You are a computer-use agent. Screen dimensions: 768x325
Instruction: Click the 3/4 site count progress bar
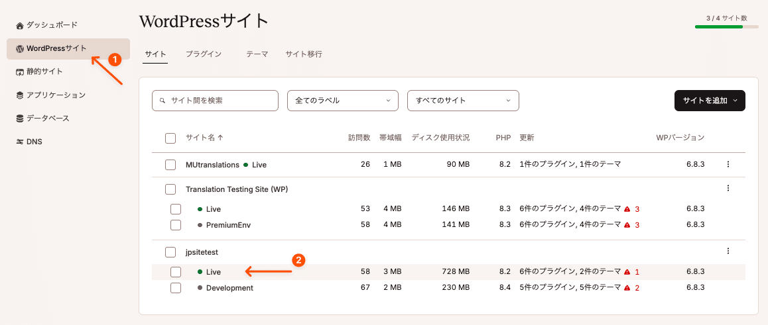point(726,27)
